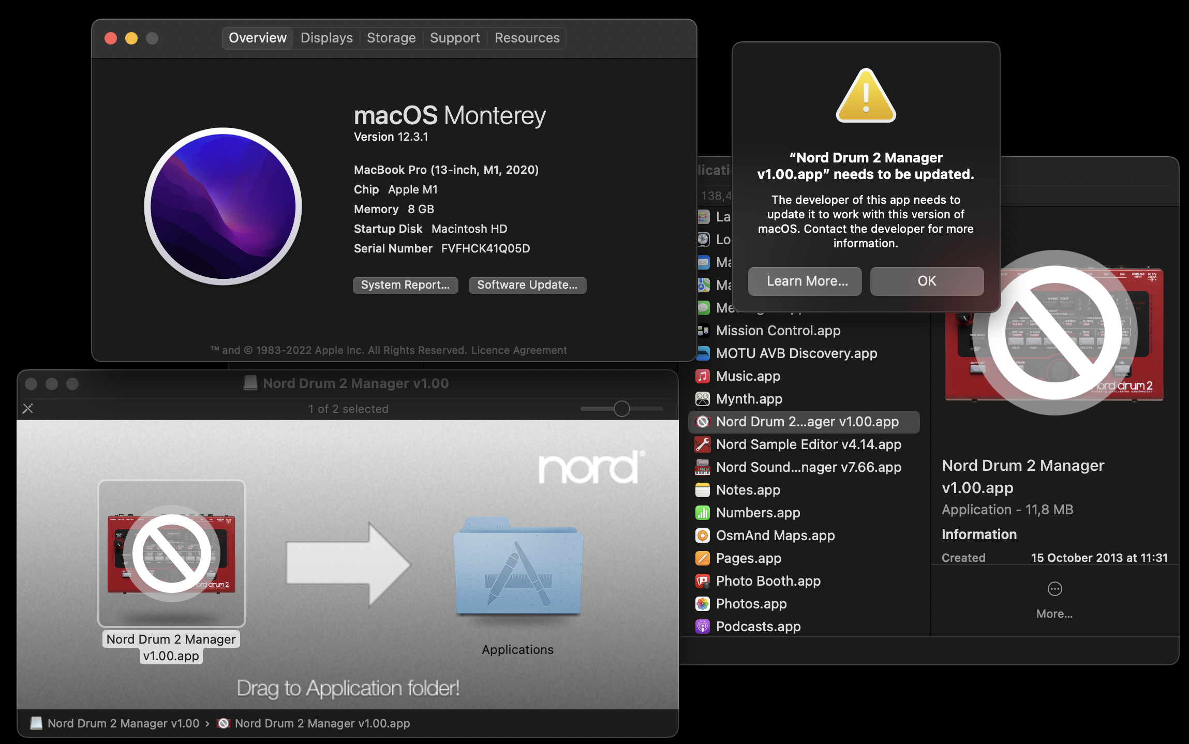The height and width of the screenshot is (744, 1189).
Task: Click the Software Update... button
Action: 527,285
